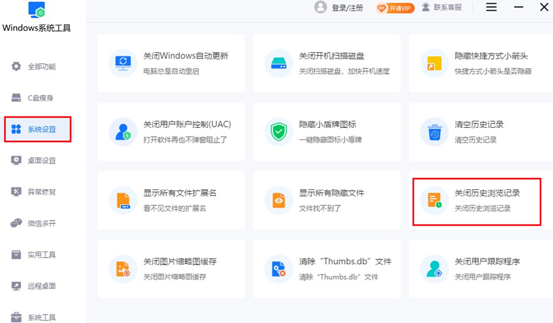Viewport: 553px width, 323px height.
Task: Click the 显示所有隐藏文件 title text
Action: pos(332,193)
